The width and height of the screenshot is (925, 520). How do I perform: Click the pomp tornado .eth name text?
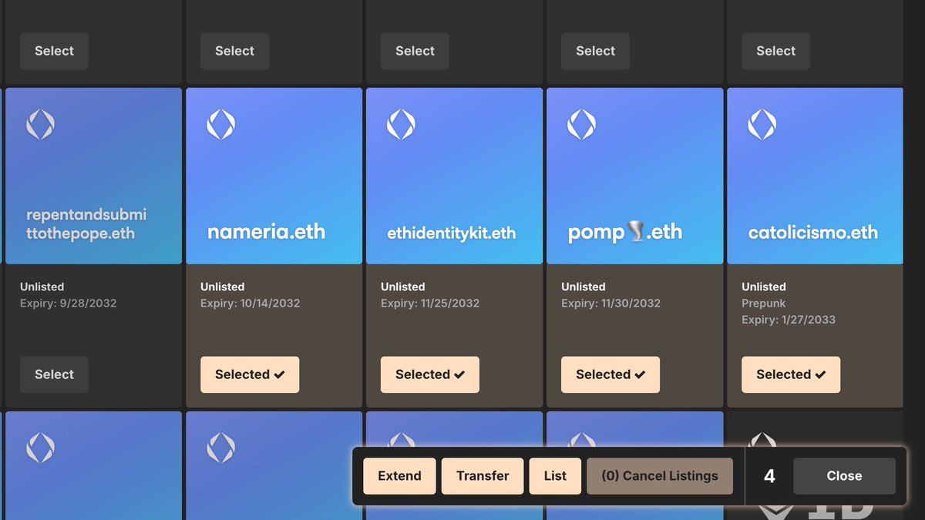click(625, 232)
